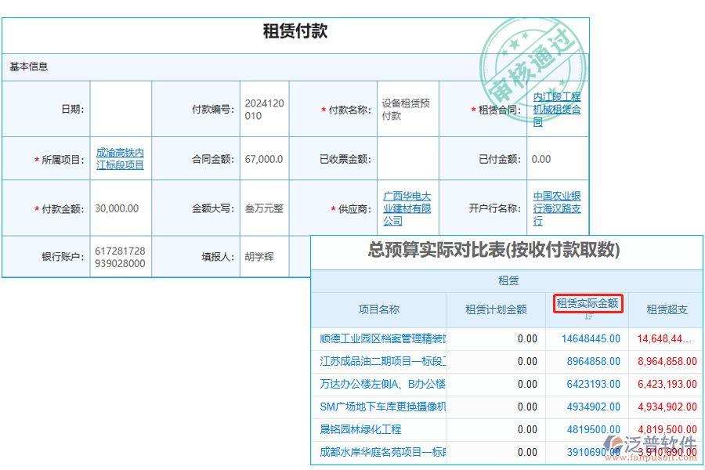This screenshot has height=470, width=705.
Task: Open supplier 广西华电大业建材有限公司 link
Action: 407,208
